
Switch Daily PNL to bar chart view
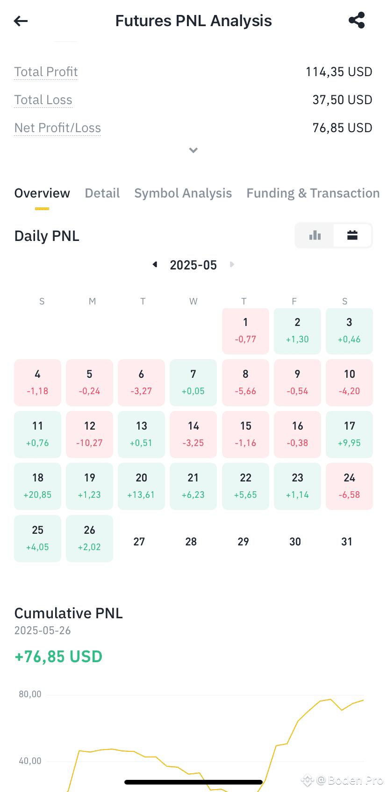click(x=315, y=235)
